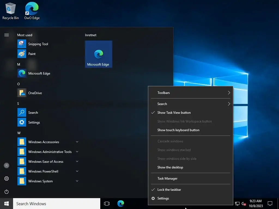Image resolution: width=279 pixels, height=209 pixels.
Task: Open Task View from the taskbar
Action: [x=107, y=204]
